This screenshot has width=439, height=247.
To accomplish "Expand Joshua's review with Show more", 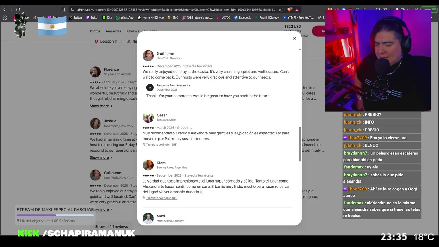I will [x=101, y=158].
